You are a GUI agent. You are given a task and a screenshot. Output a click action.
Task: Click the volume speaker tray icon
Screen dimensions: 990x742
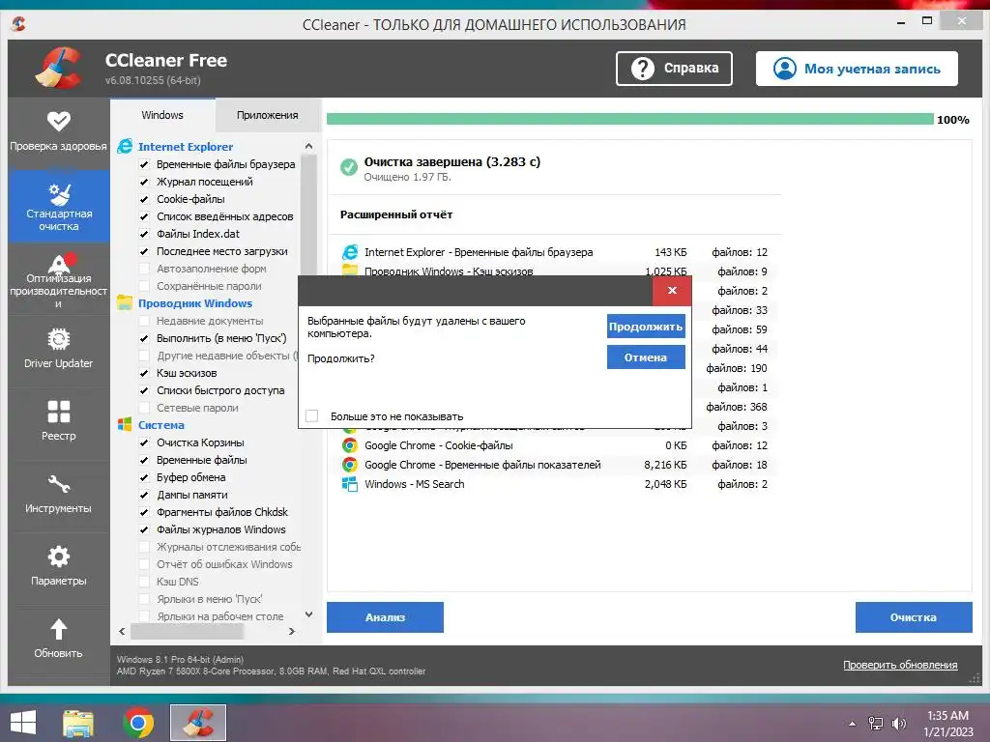pyautogui.click(x=898, y=723)
